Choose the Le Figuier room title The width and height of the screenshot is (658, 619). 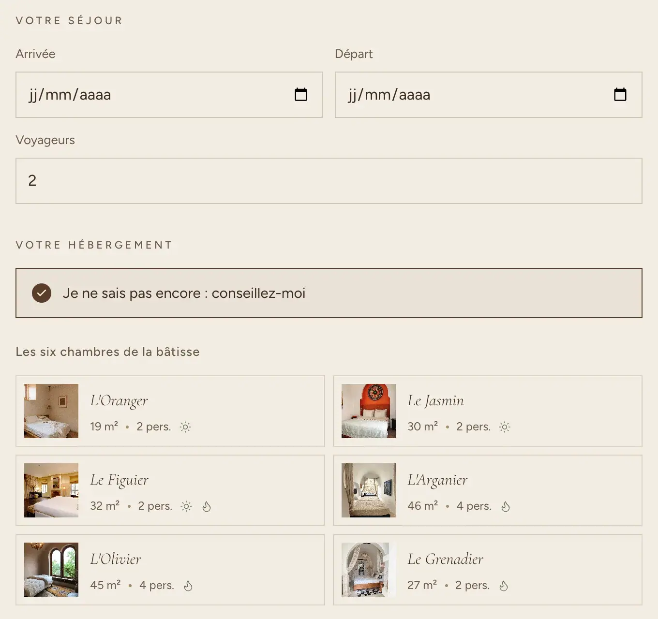(119, 480)
